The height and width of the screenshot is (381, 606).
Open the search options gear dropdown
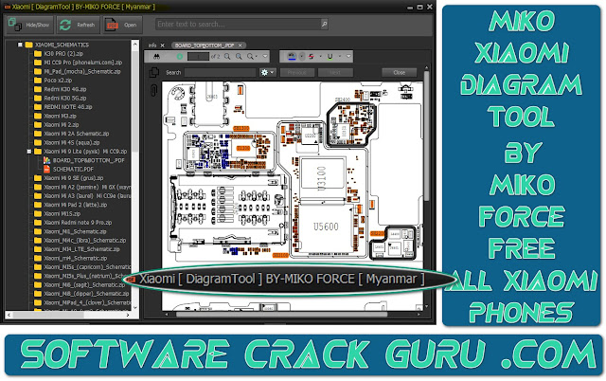(267, 72)
